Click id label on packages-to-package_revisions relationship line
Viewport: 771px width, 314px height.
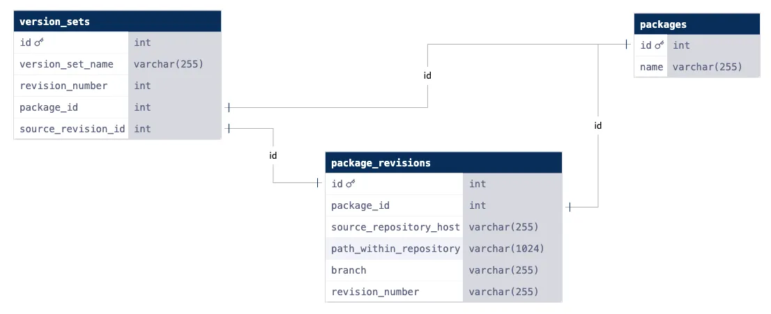[597, 126]
